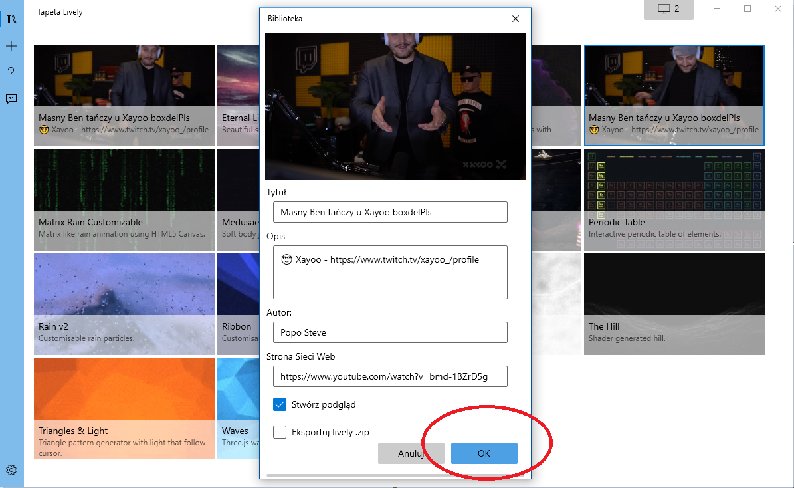794x488 pixels.
Task: Click the Tytuł text field
Action: [x=390, y=212]
